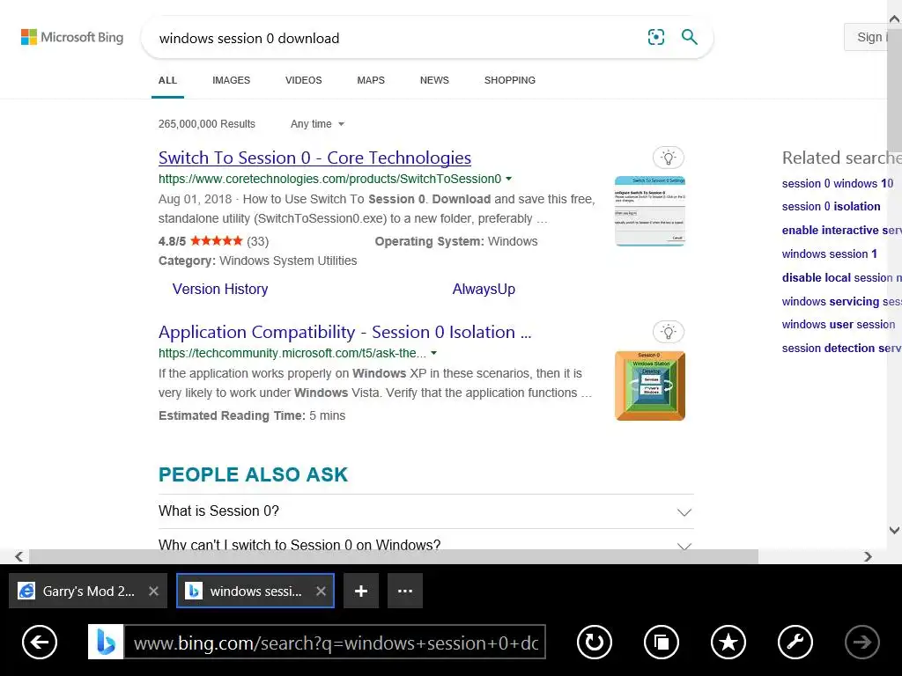902x676 pixels.
Task: Click Bing site icon in address bar
Action: click(x=106, y=642)
